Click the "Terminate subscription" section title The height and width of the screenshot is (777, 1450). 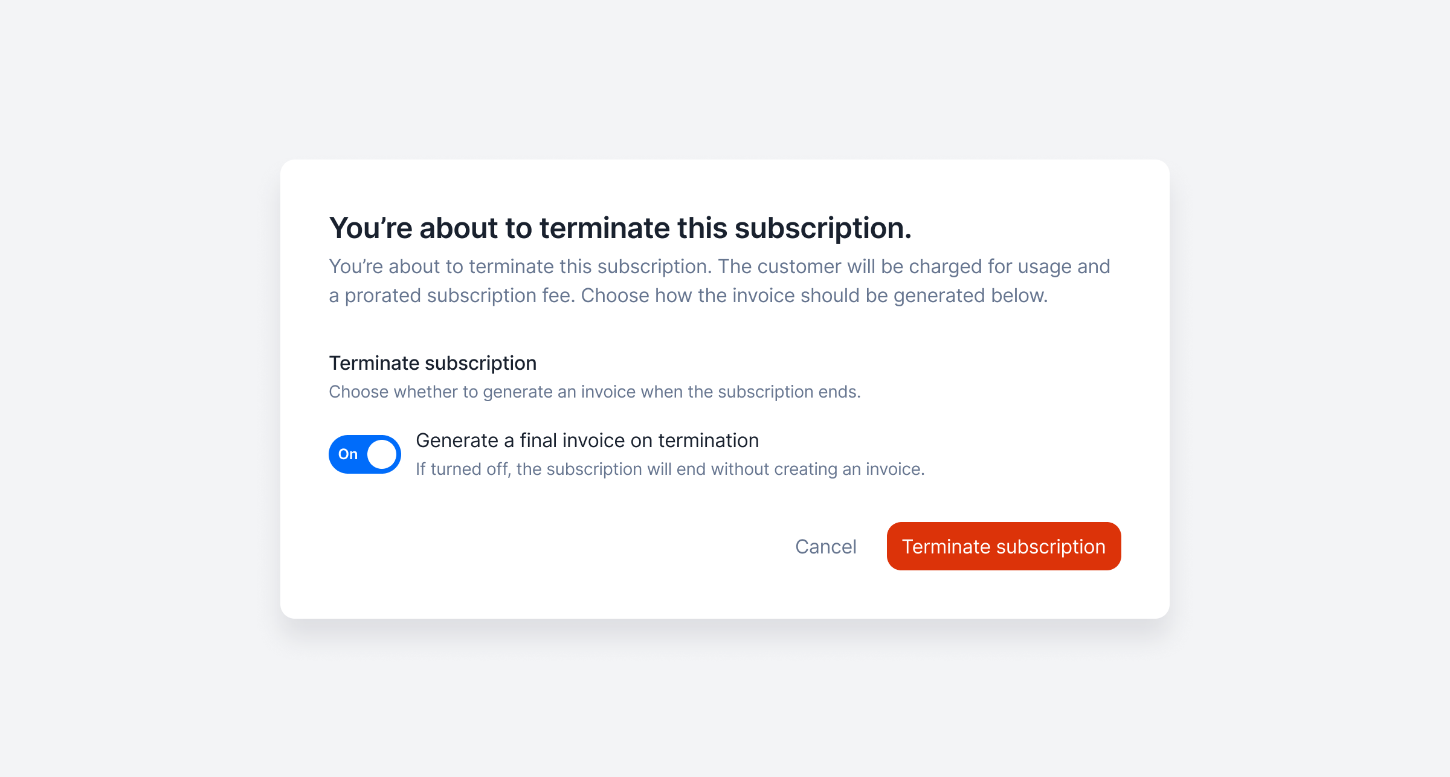coord(433,363)
